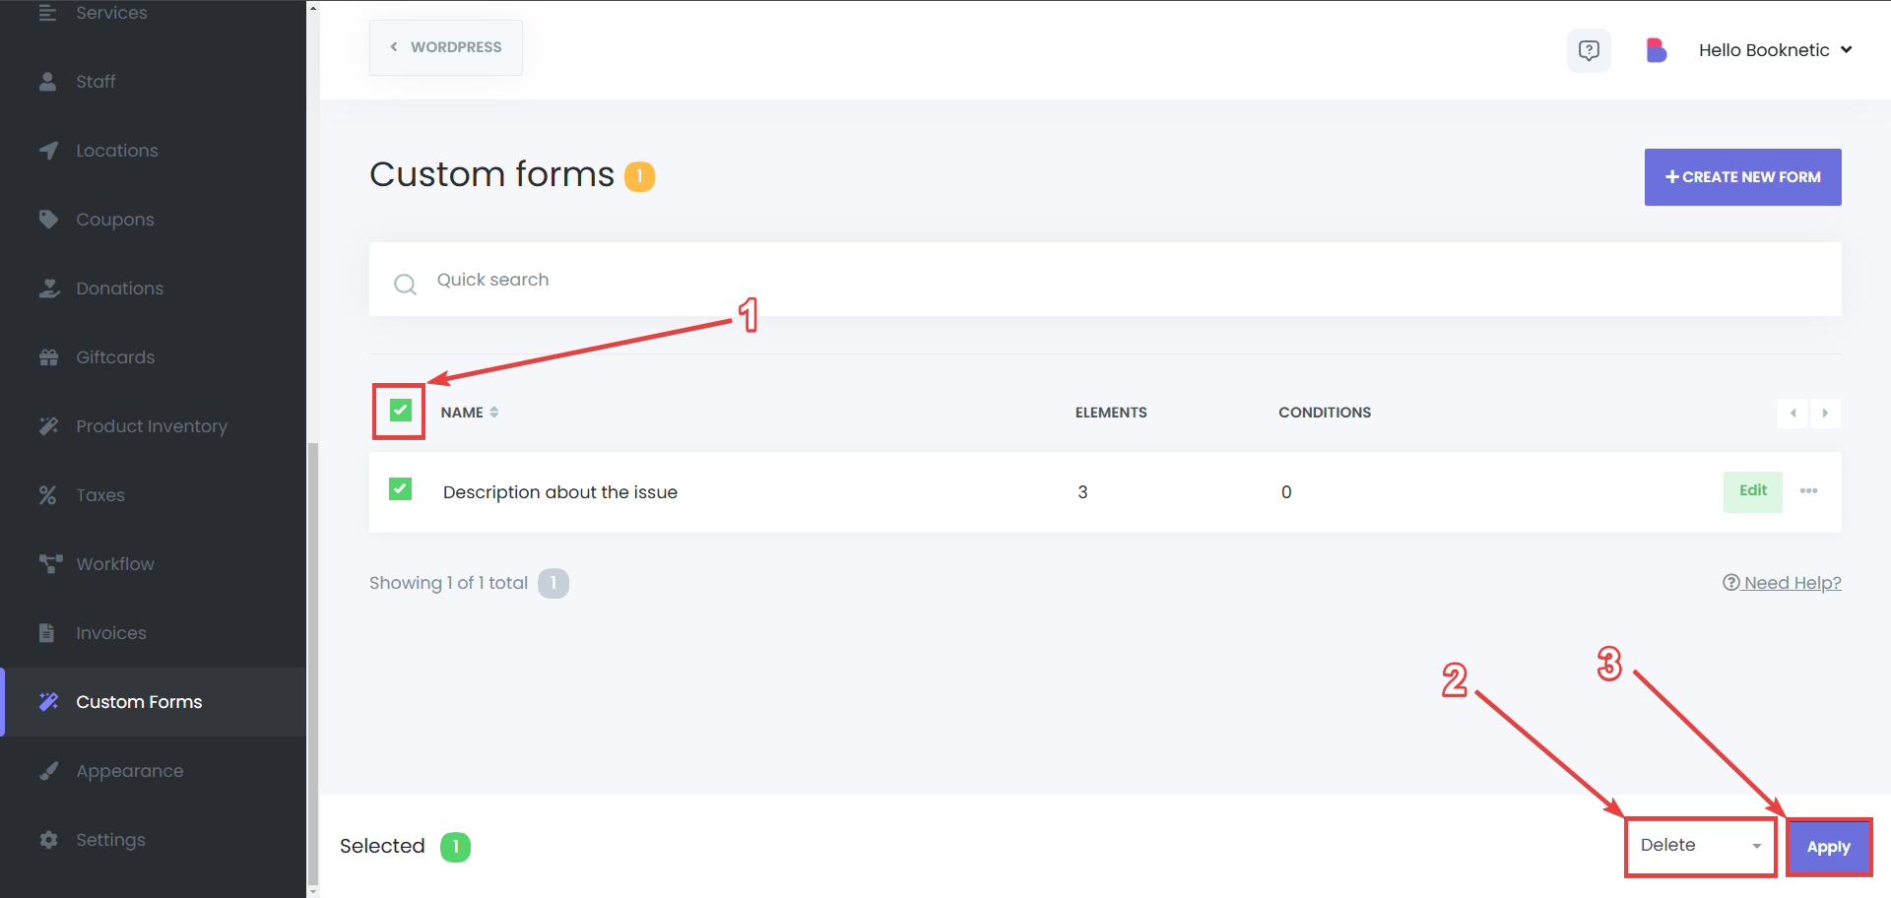The width and height of the screenshot is (1891, 898).
Task: Expand the Hello Booknetic user menu
Action: pyautogui.click(x=1775, y=50)
